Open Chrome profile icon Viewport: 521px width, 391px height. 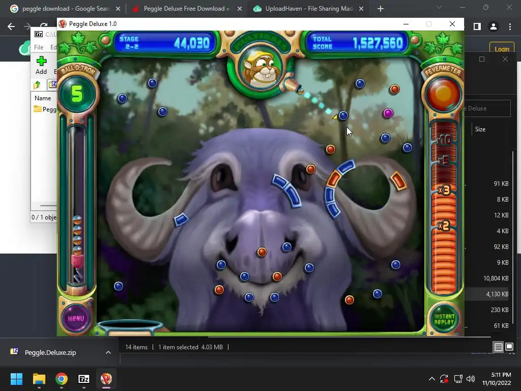[494, 26]
